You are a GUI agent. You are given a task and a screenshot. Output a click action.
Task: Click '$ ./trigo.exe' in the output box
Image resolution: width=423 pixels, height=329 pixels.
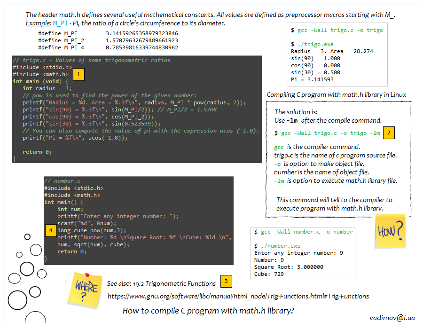[312, 44]
